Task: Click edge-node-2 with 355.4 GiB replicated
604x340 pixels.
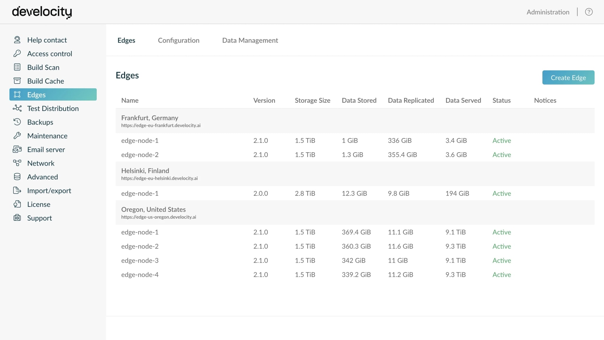Action: (140, 155)
